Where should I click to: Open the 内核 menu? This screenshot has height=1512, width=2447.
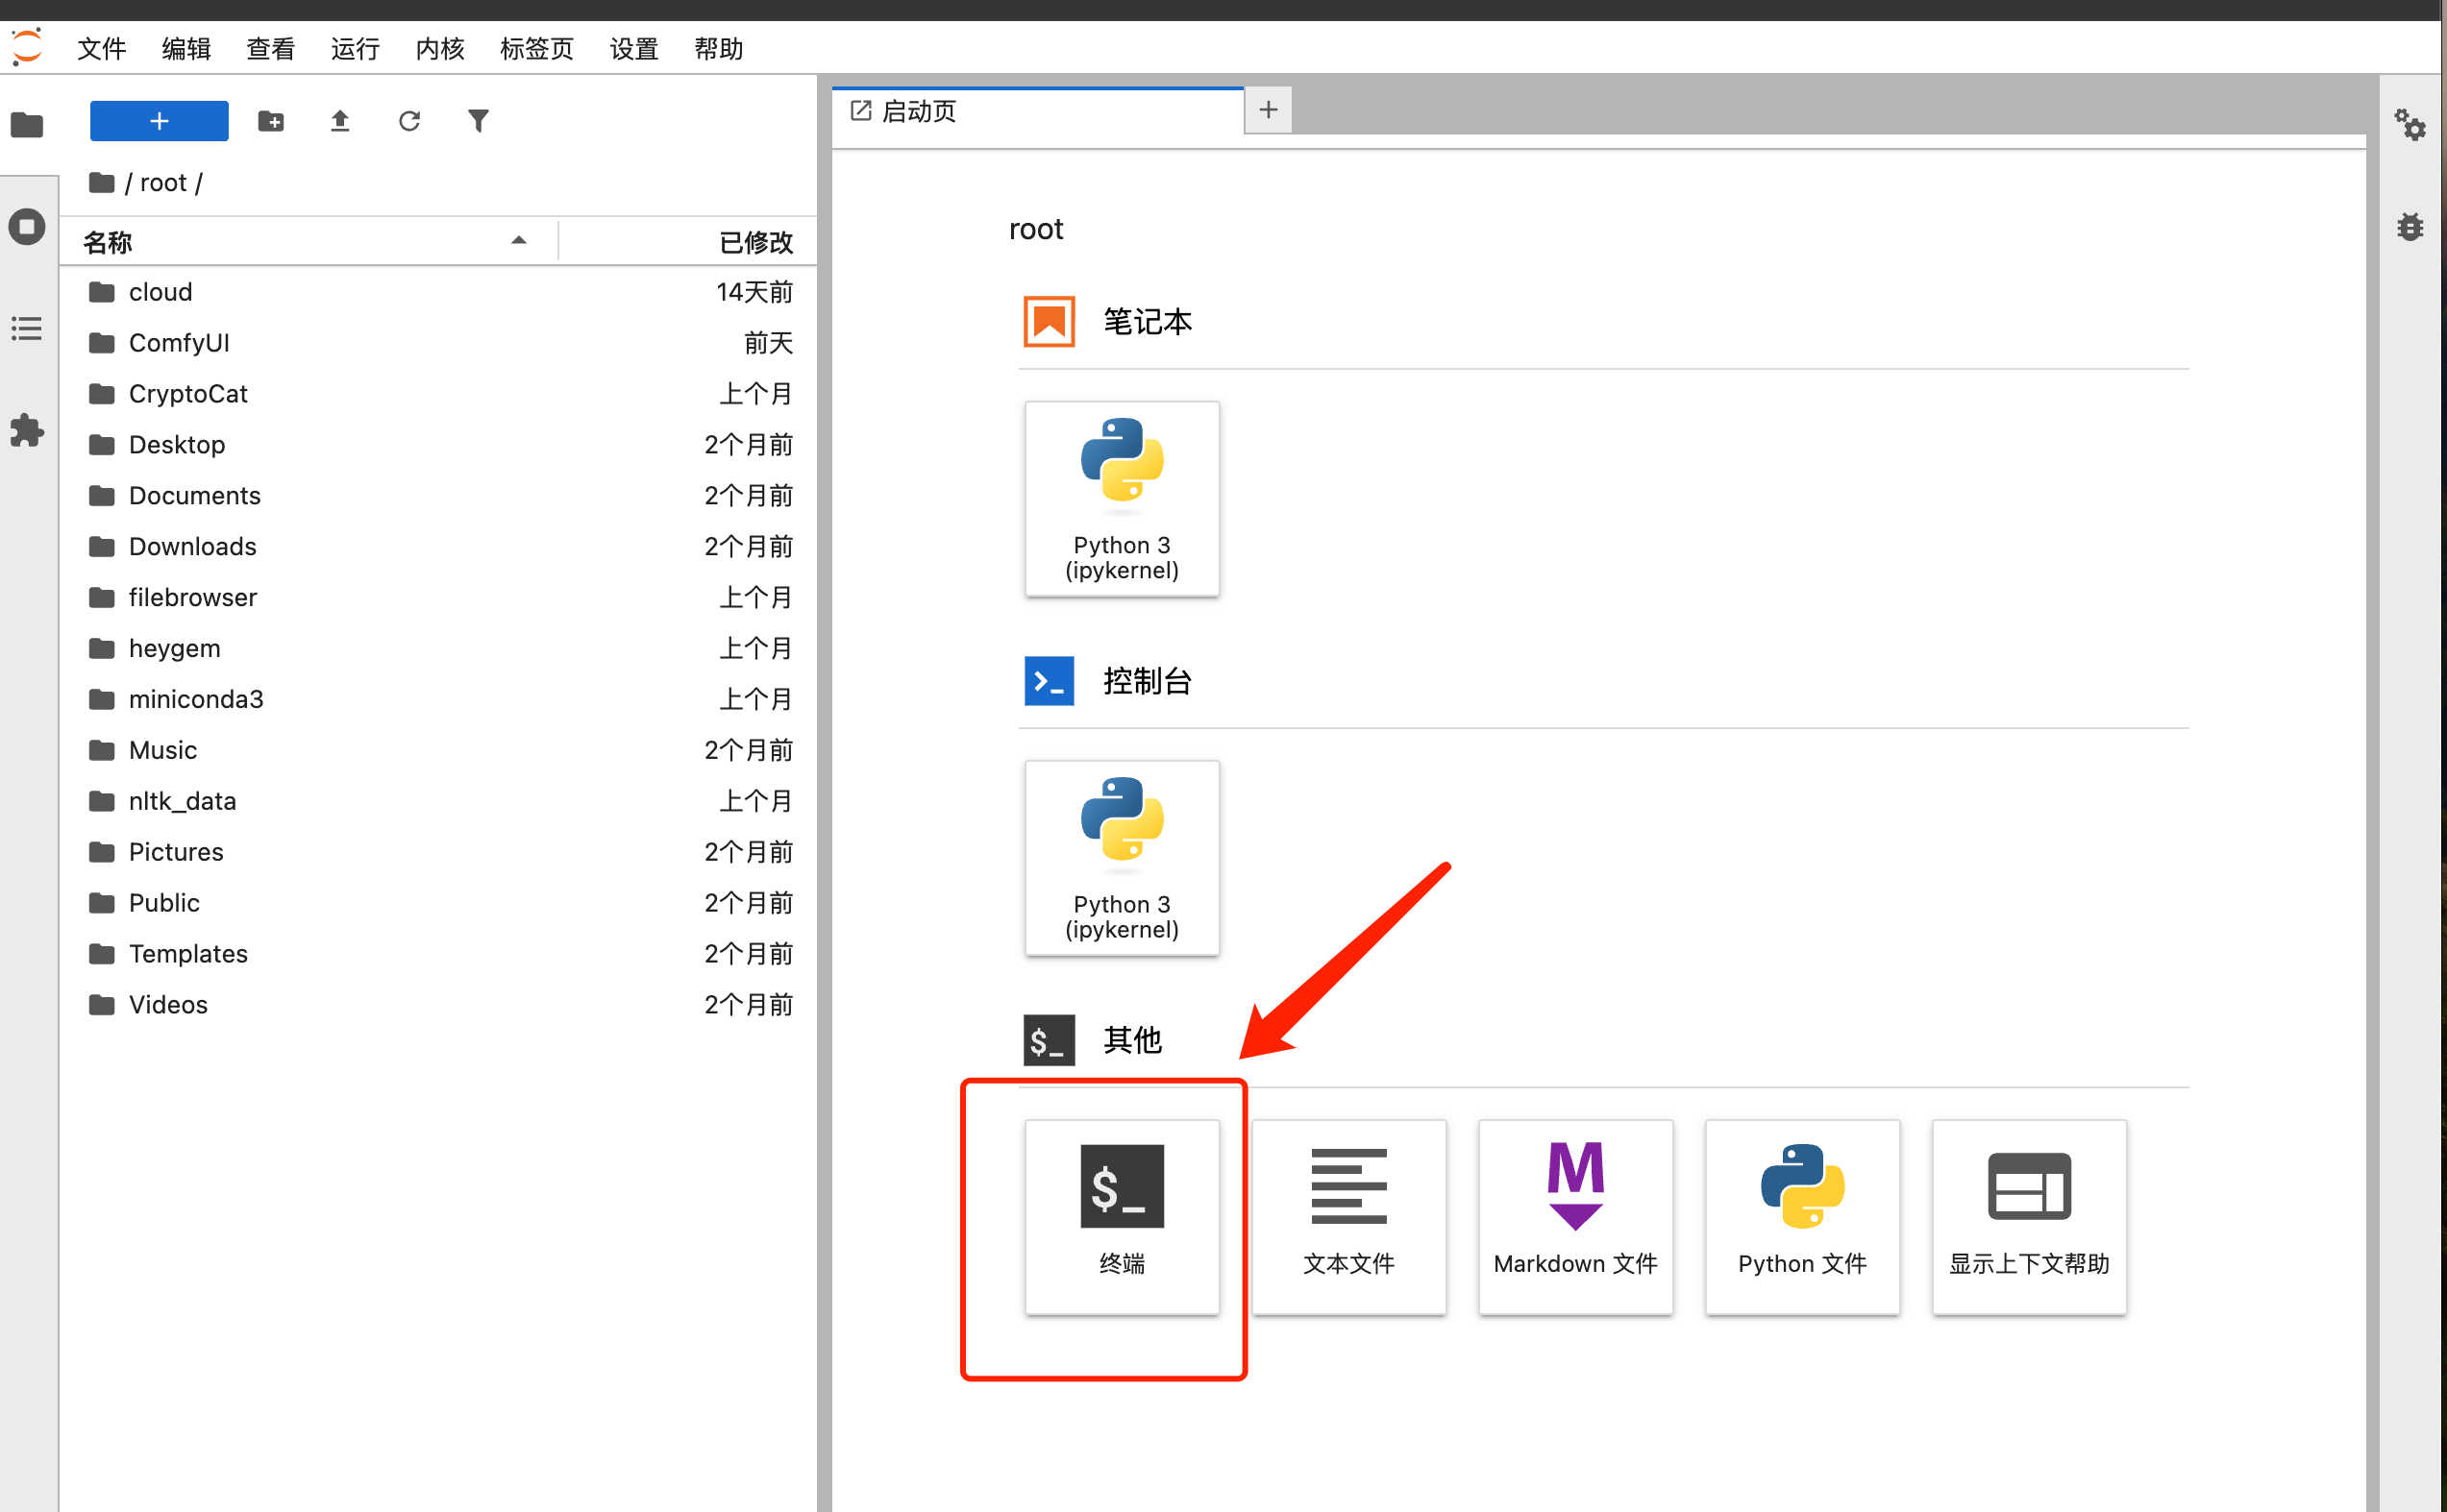(439, 48)
